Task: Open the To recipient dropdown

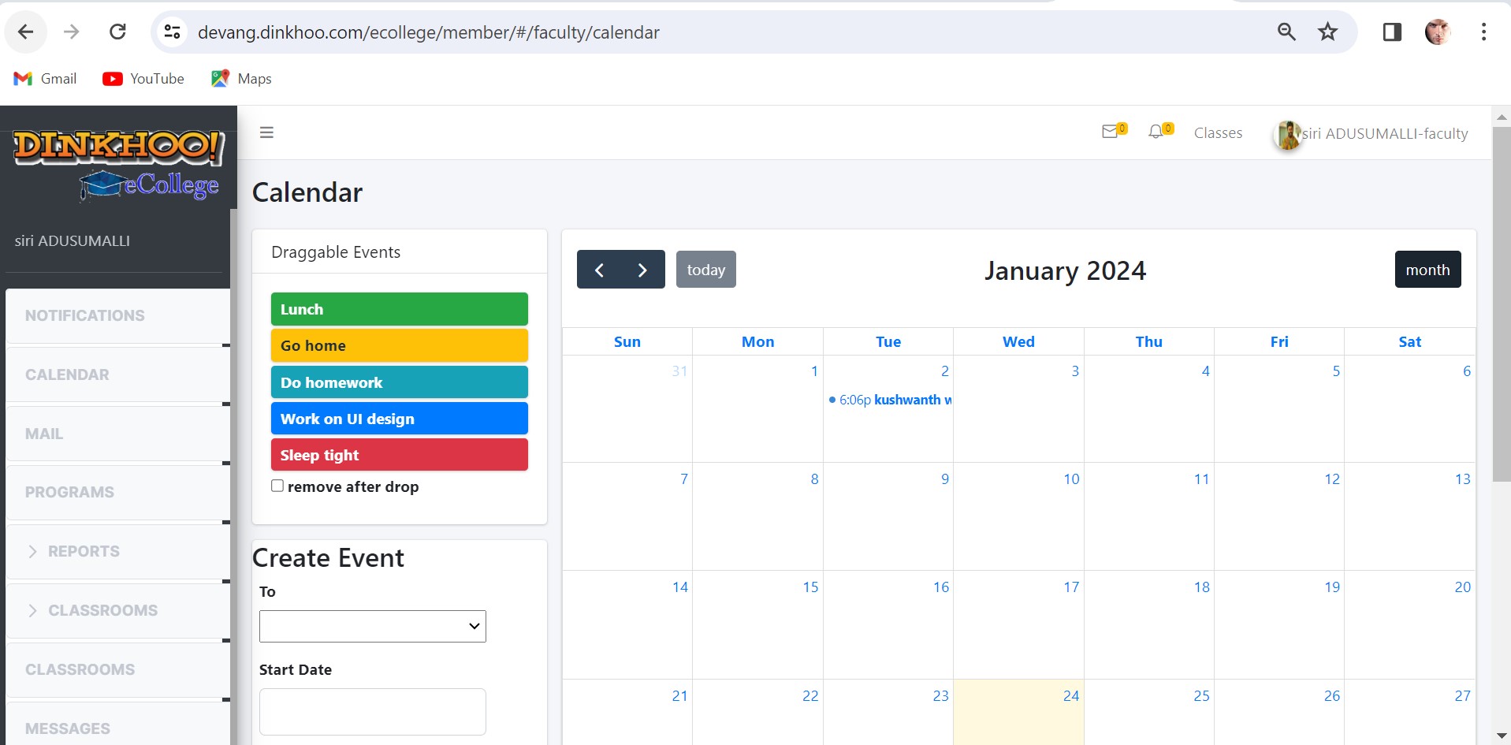Action: click(373, 626)
